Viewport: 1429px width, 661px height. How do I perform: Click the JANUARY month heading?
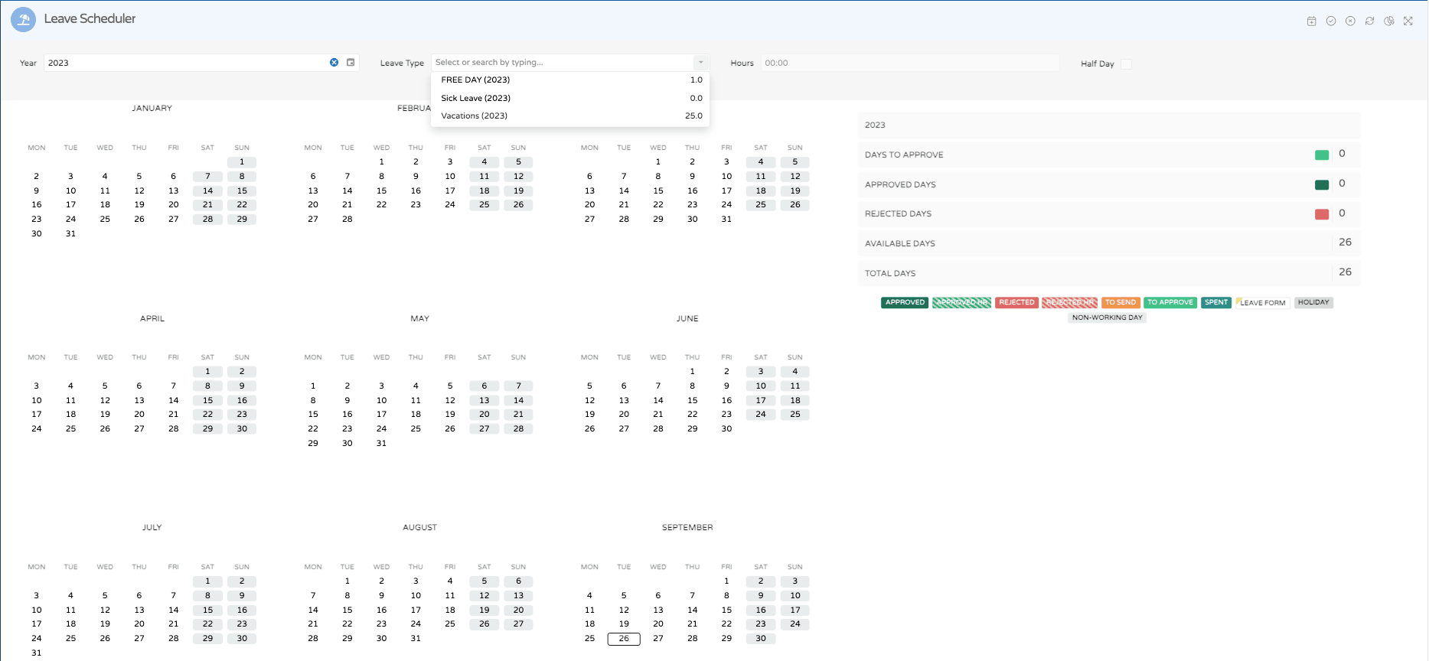[152, 109]
